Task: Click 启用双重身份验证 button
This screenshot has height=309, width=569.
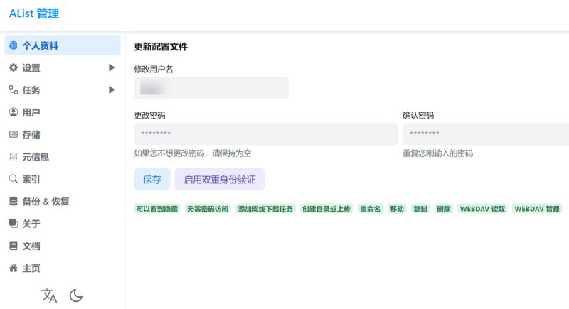Action: pyautogui.click(x=220, y=179)
